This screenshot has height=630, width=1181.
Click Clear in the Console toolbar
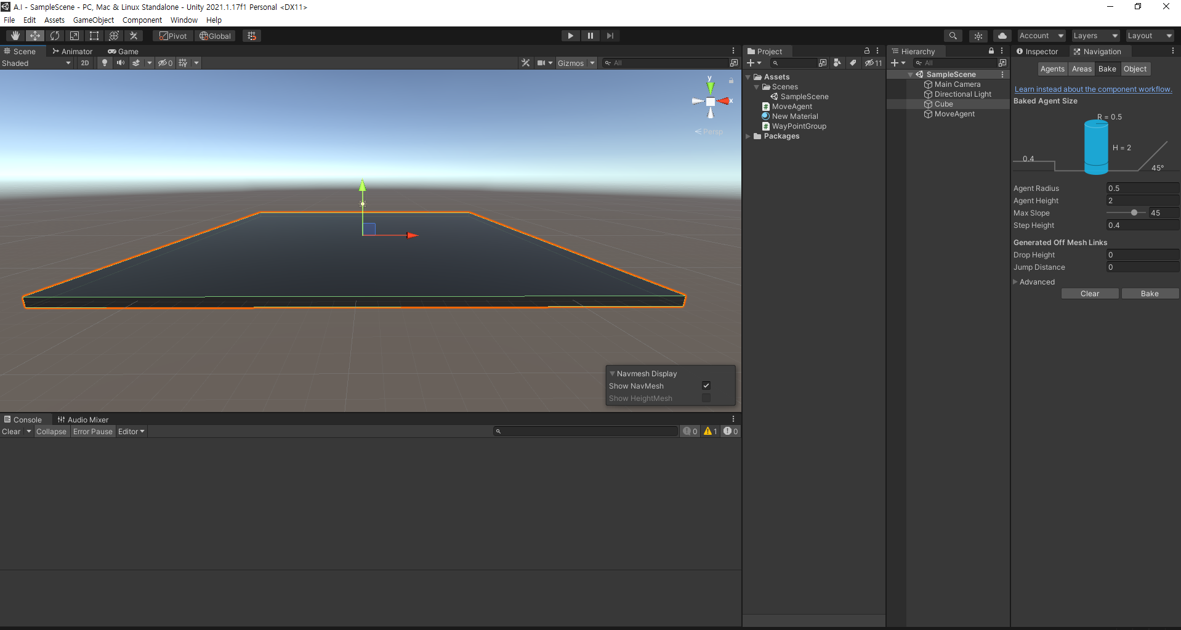tap(11, 432)
